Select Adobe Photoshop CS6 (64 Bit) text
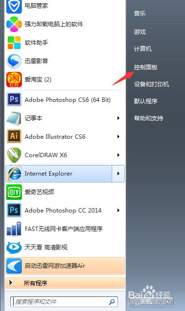Image resolution: width=185 pixels, height=311 pixels. (67, 99)
